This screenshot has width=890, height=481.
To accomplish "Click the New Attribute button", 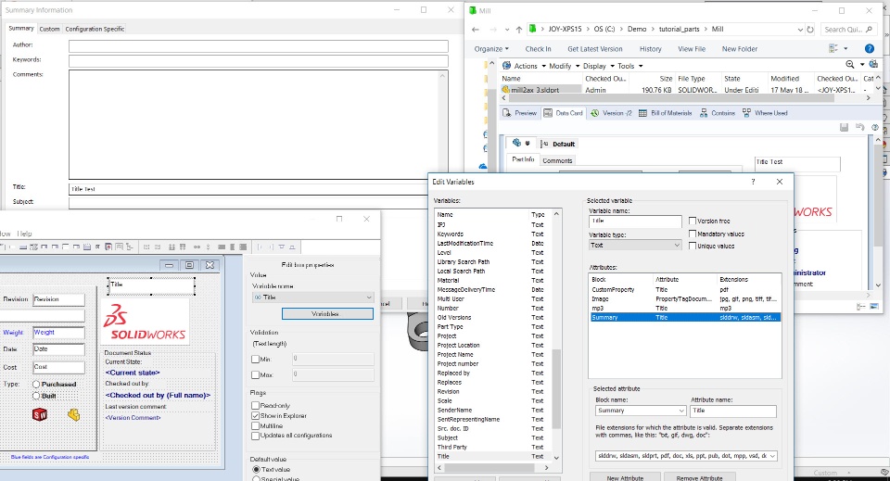I will pyautogui.click(x=625, y=477).
